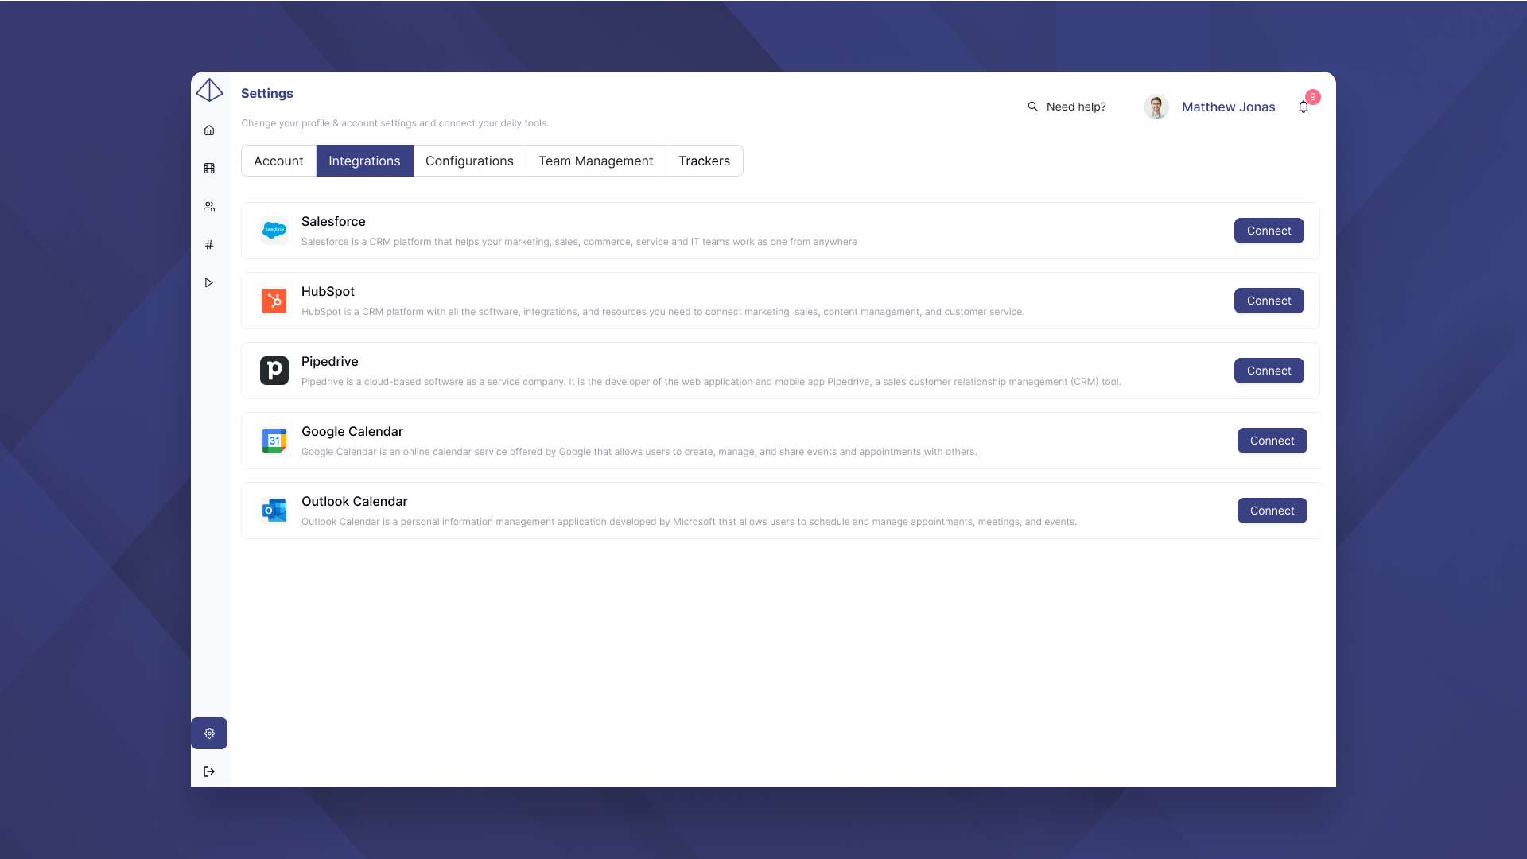Click the Outlook Calendar title text

[354, 501]
